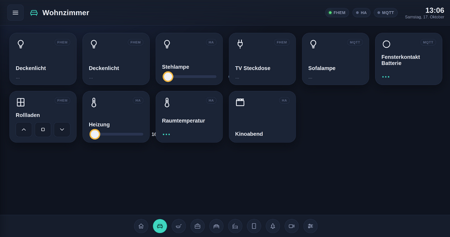
Task: Toggle the TV Steckdose label
Action: 253,68
